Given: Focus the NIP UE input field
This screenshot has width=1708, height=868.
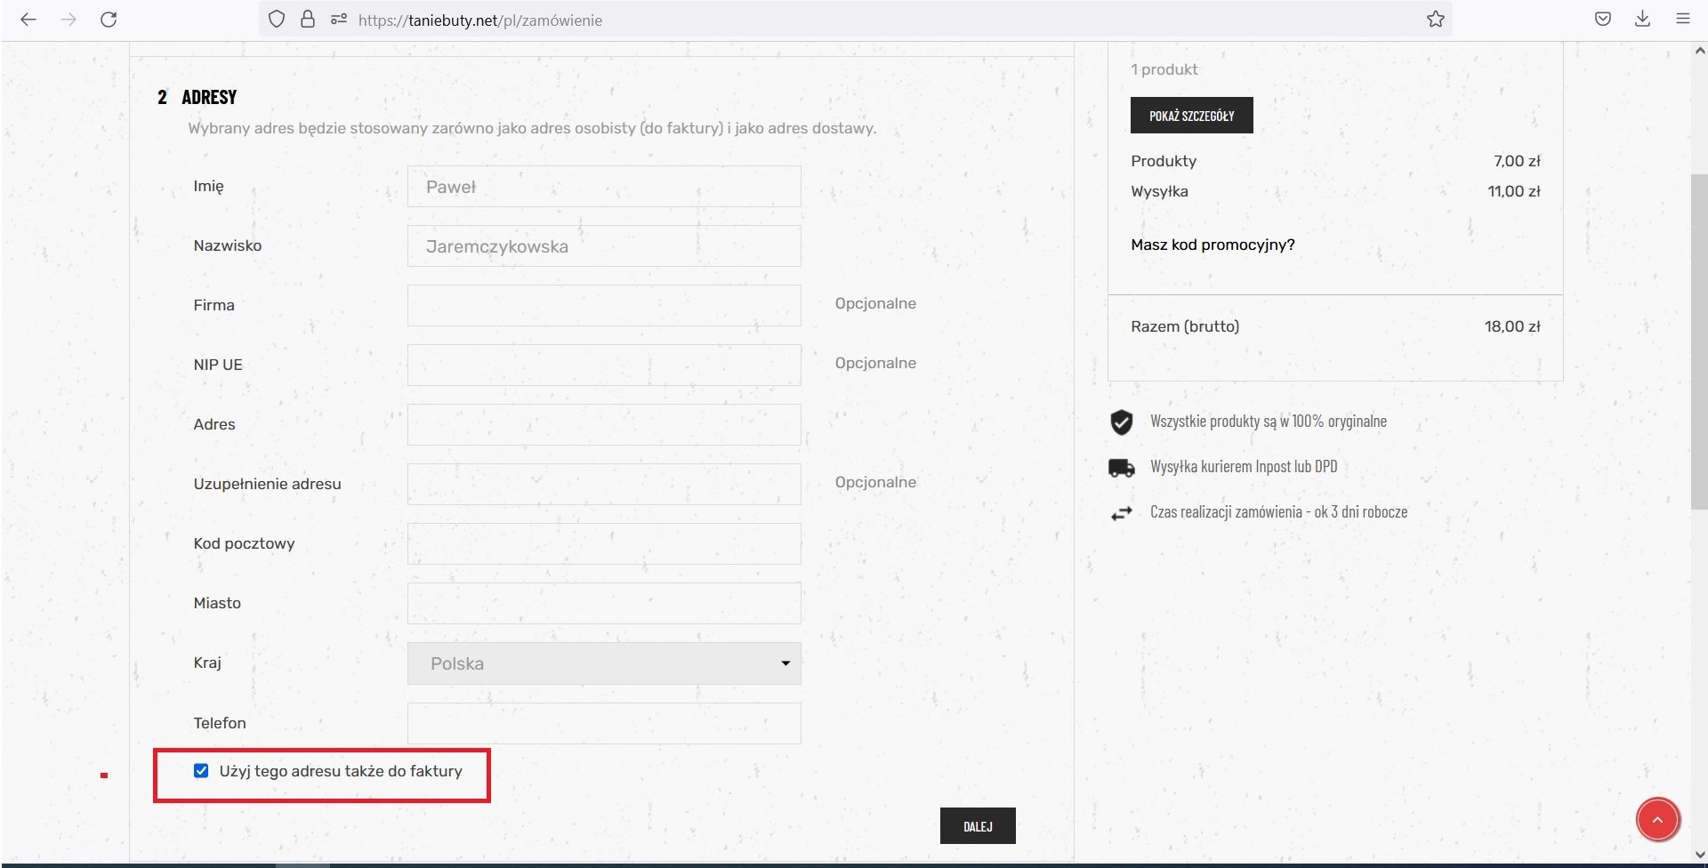Looking at the screenshot, I should pos(604,366).
